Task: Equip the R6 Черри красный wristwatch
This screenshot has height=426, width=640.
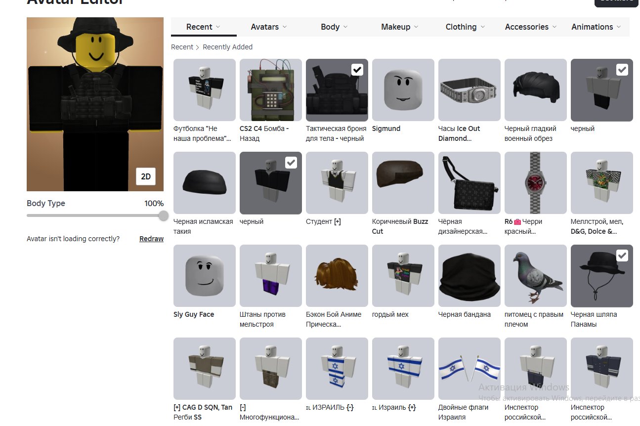Action: pyautogui.click(x=535, y=183)
